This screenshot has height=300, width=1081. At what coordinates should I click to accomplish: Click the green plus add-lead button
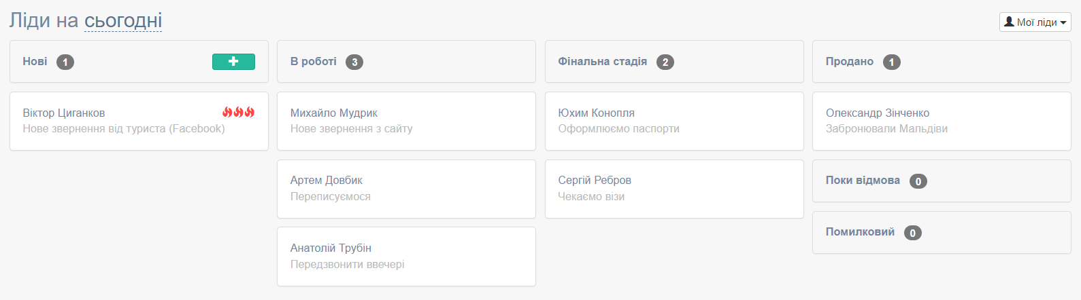coord(233,62)
